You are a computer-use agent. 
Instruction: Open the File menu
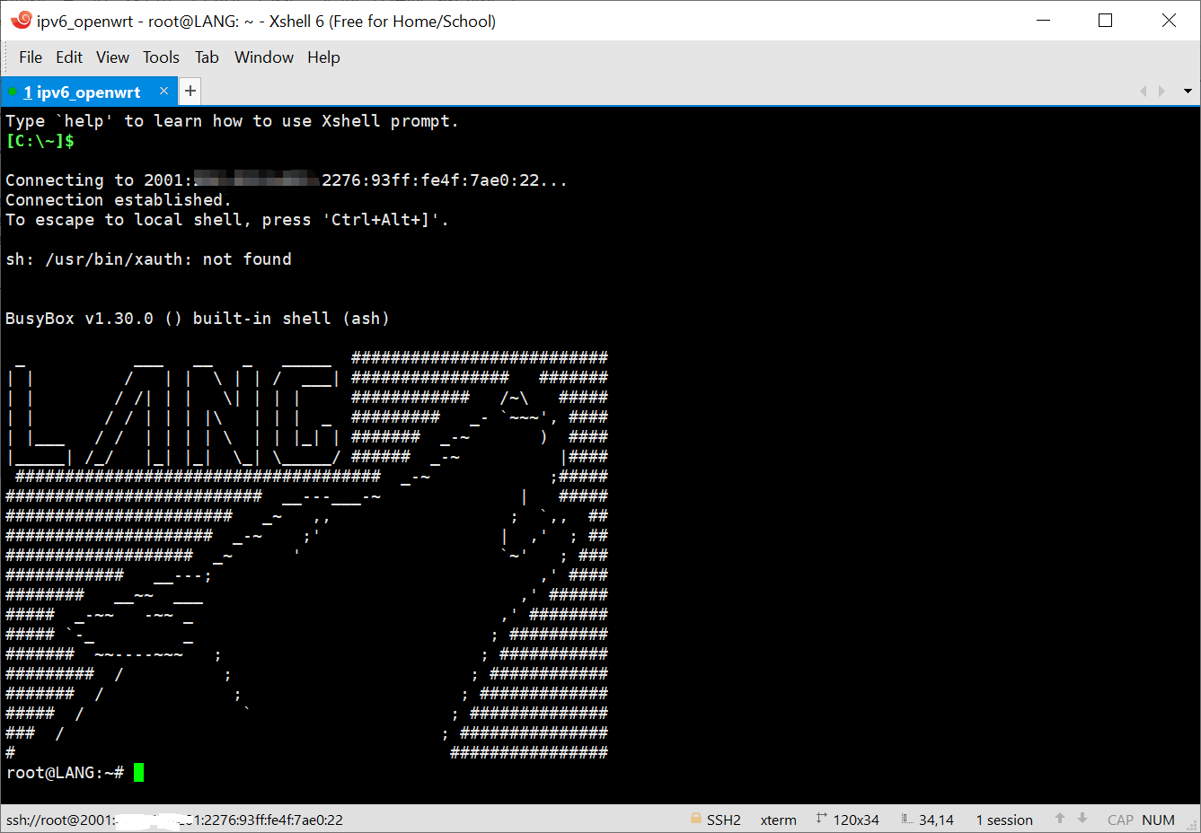pos(31,57)
